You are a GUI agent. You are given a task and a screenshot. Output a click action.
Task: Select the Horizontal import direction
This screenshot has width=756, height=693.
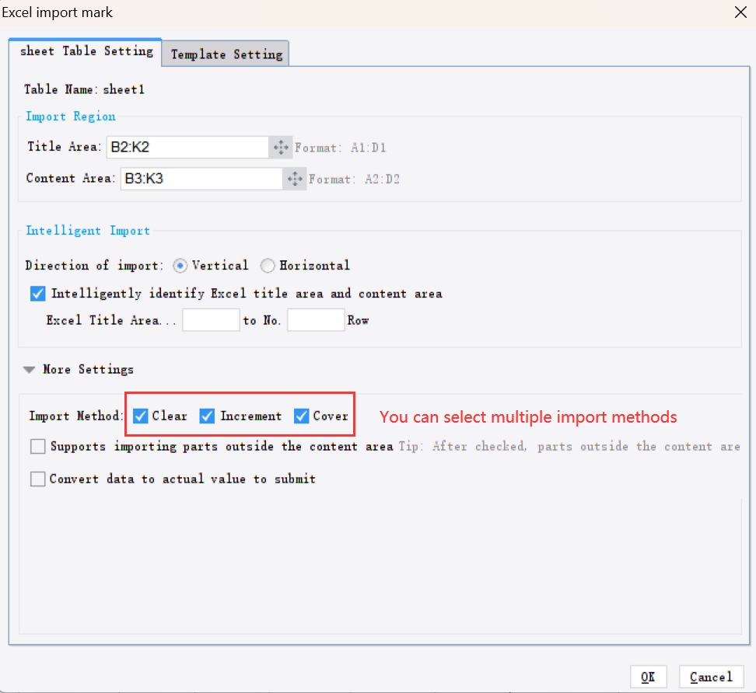[268, 265]
